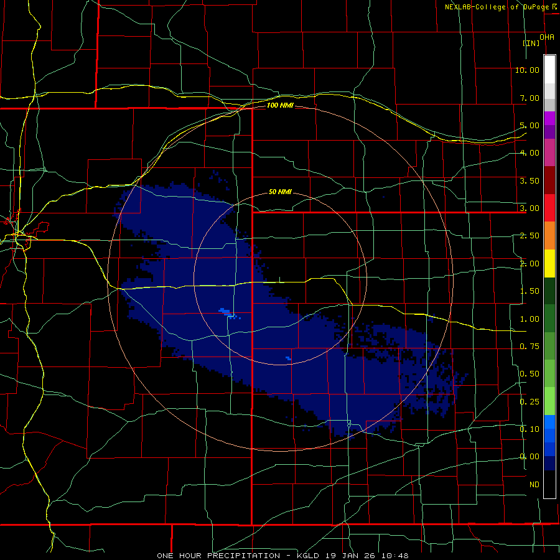Click the 100 NMI range ring label
The height and width of the screenshot is (560, 560).
(281, 105)
